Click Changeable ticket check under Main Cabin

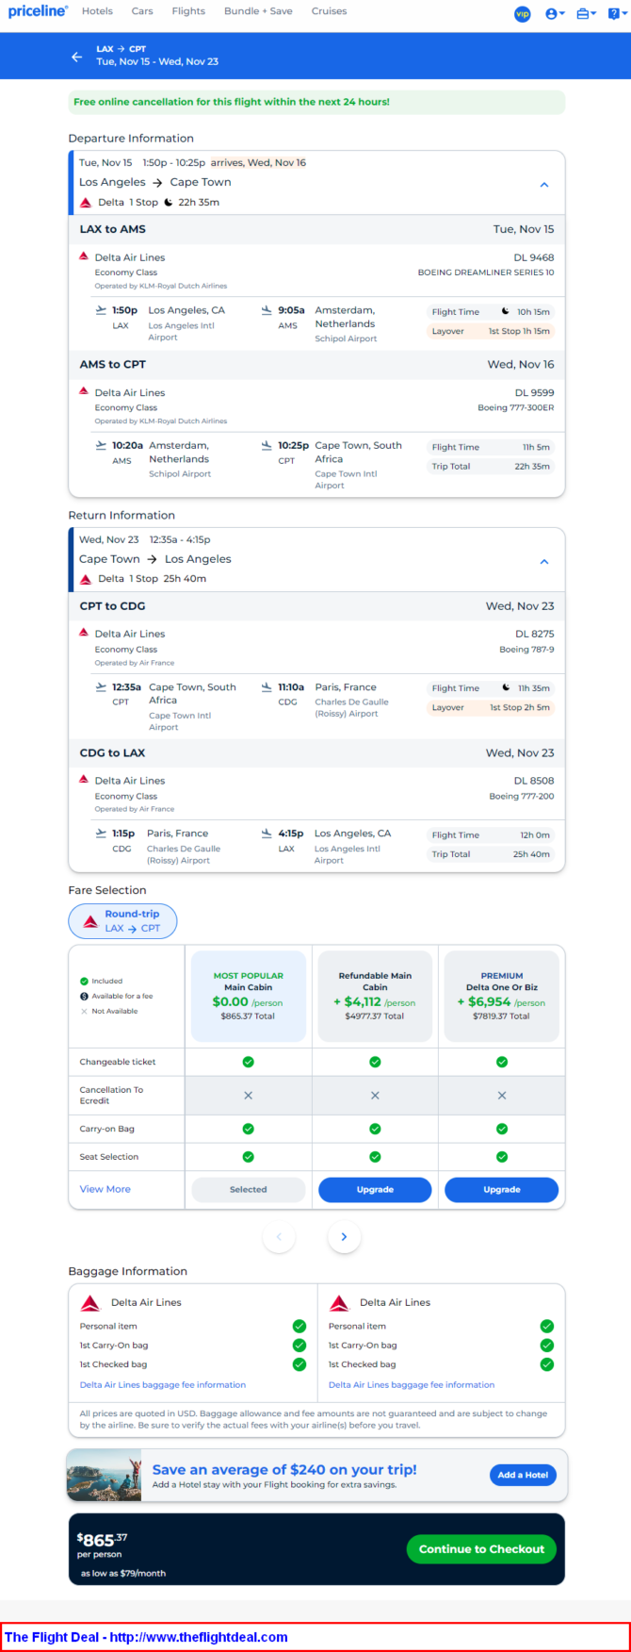249,1062
